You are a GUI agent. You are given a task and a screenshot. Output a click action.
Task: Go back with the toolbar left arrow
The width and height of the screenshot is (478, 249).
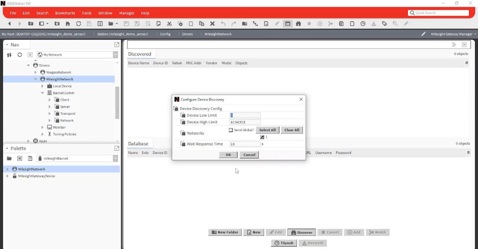click(9, 24)
